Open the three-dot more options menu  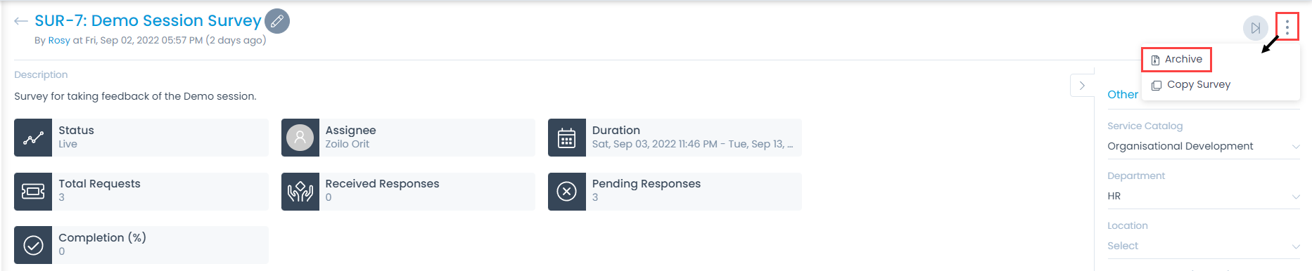click(1287, 27)
